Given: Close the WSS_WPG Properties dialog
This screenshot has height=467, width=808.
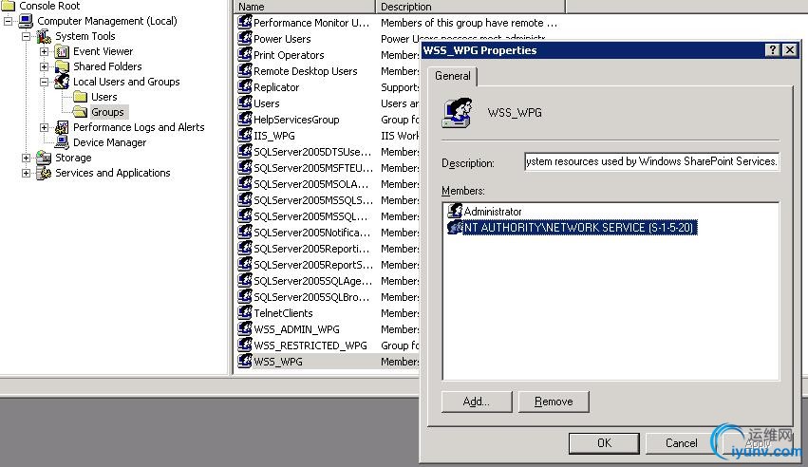Looking at the screenshot, I should click(x=789, y=50).
